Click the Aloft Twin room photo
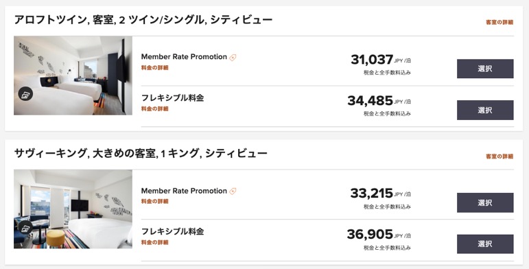529x269 pixels. 73,75
